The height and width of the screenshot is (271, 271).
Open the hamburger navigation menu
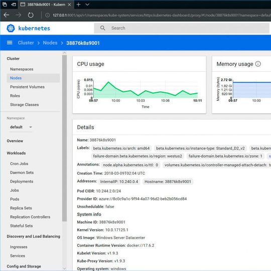10,43
